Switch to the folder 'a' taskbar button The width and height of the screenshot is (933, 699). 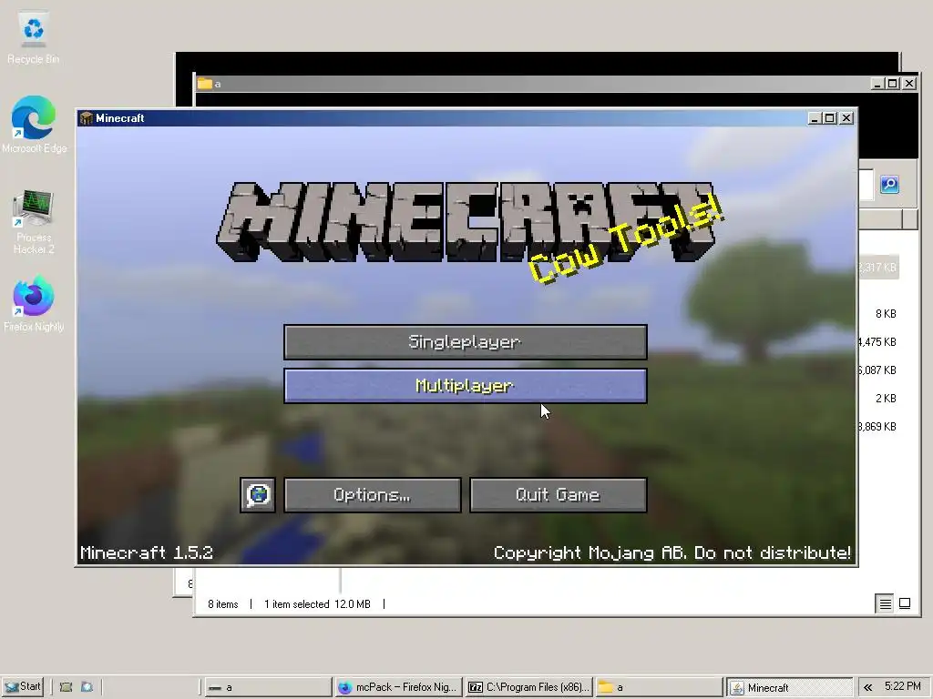(x=659, y=687)
